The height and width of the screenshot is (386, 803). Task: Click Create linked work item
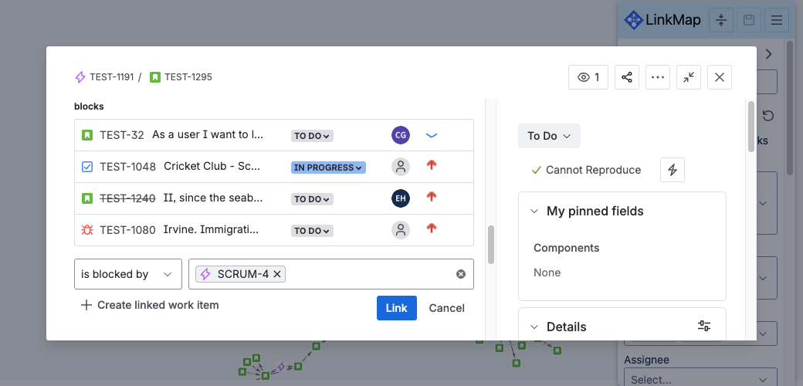(150, 305)
